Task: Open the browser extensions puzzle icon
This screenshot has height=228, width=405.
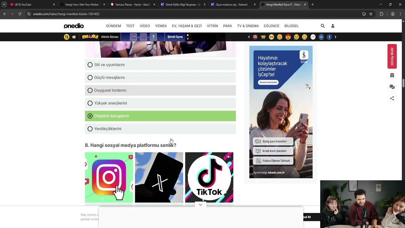Action: [x=381, y=14]
